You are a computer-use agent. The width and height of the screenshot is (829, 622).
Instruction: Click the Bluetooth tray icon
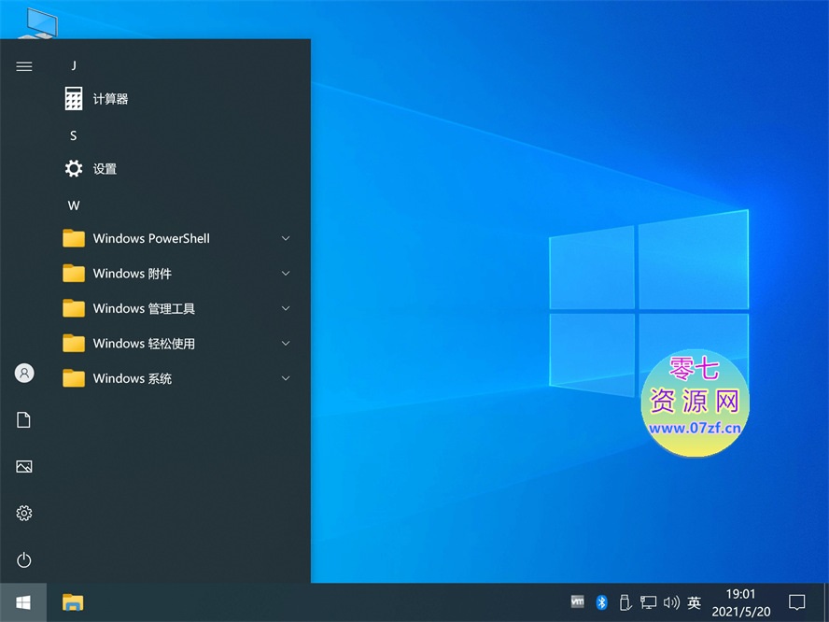coord(602,602)
